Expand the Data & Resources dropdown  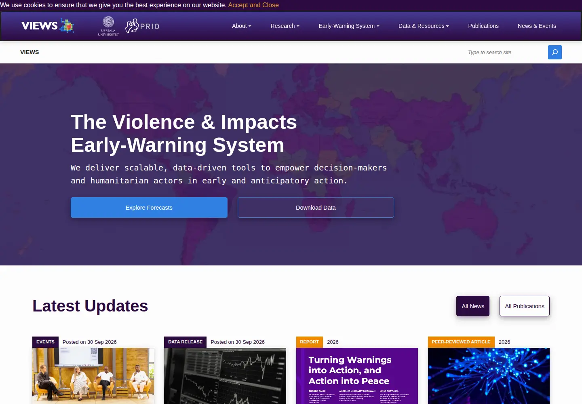424,26
